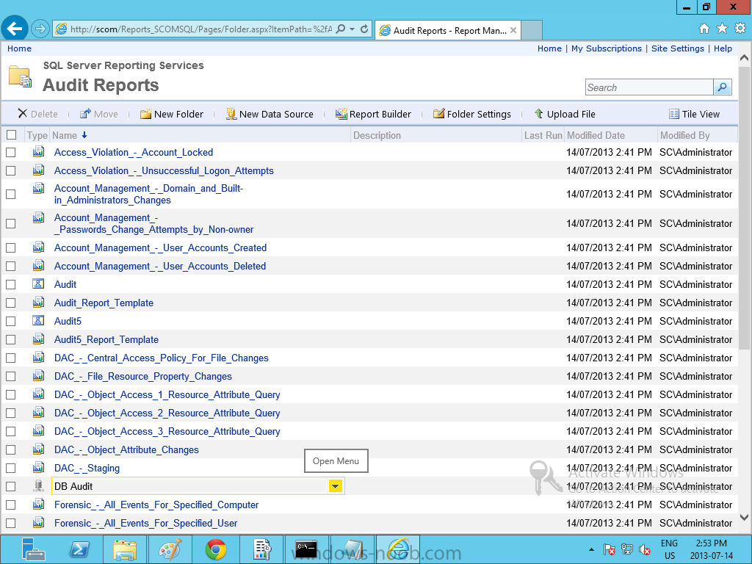Viewport: 752px width, 564px height.
Task: Open the Audit_Report_Template report
Action: point(104,303)
